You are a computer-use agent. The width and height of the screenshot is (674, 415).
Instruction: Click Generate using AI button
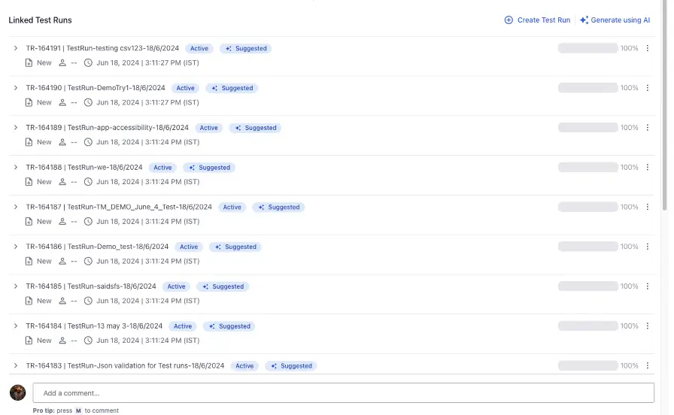(x=615, y=20)
